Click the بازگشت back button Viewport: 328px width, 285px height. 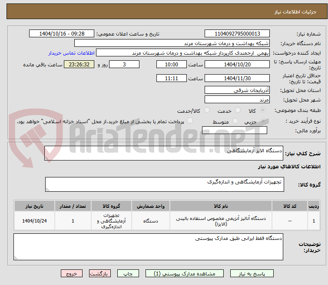(x=100, y=274)
